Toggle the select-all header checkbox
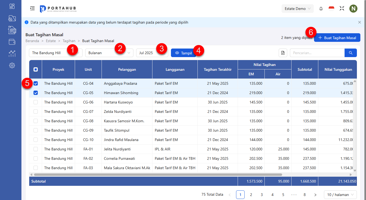This screenshot has height=200, width=366. [x=36, y=69]
